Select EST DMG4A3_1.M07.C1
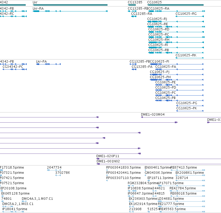The width and height of the screenshot is (221, 213). [24, 201]
